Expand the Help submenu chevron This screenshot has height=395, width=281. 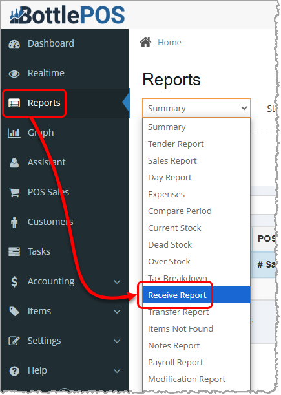point(117,371)
